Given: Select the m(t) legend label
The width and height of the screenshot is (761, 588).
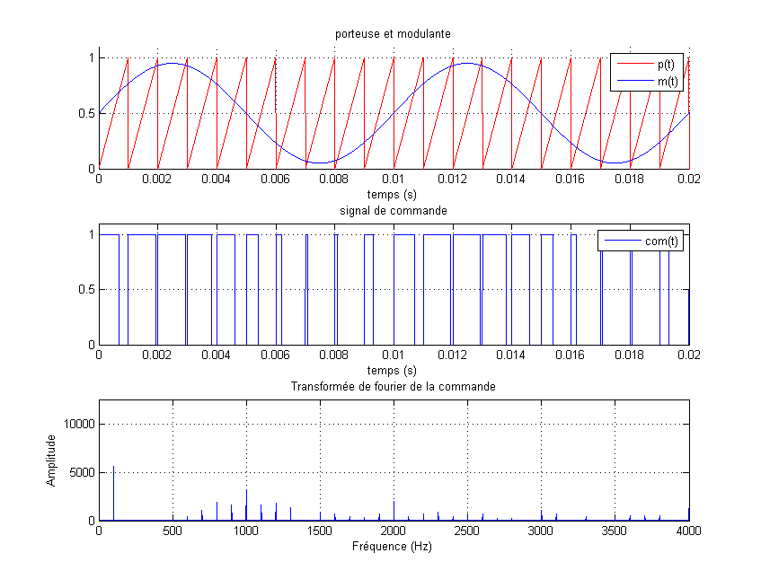Looking at the screenshot, I should pos(668,82).
